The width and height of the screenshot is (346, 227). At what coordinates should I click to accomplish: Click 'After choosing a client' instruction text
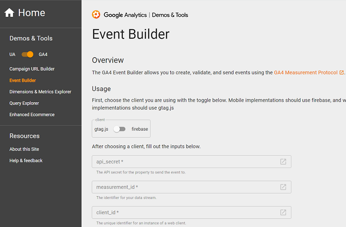click(x=146, y=147)
